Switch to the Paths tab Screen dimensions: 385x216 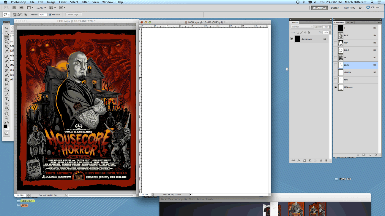pos(350,23)
